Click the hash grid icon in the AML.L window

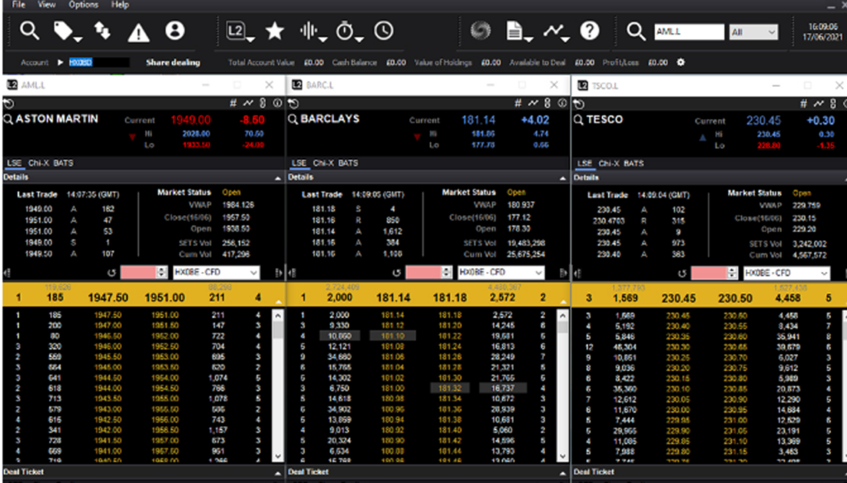tap(232, 103)
